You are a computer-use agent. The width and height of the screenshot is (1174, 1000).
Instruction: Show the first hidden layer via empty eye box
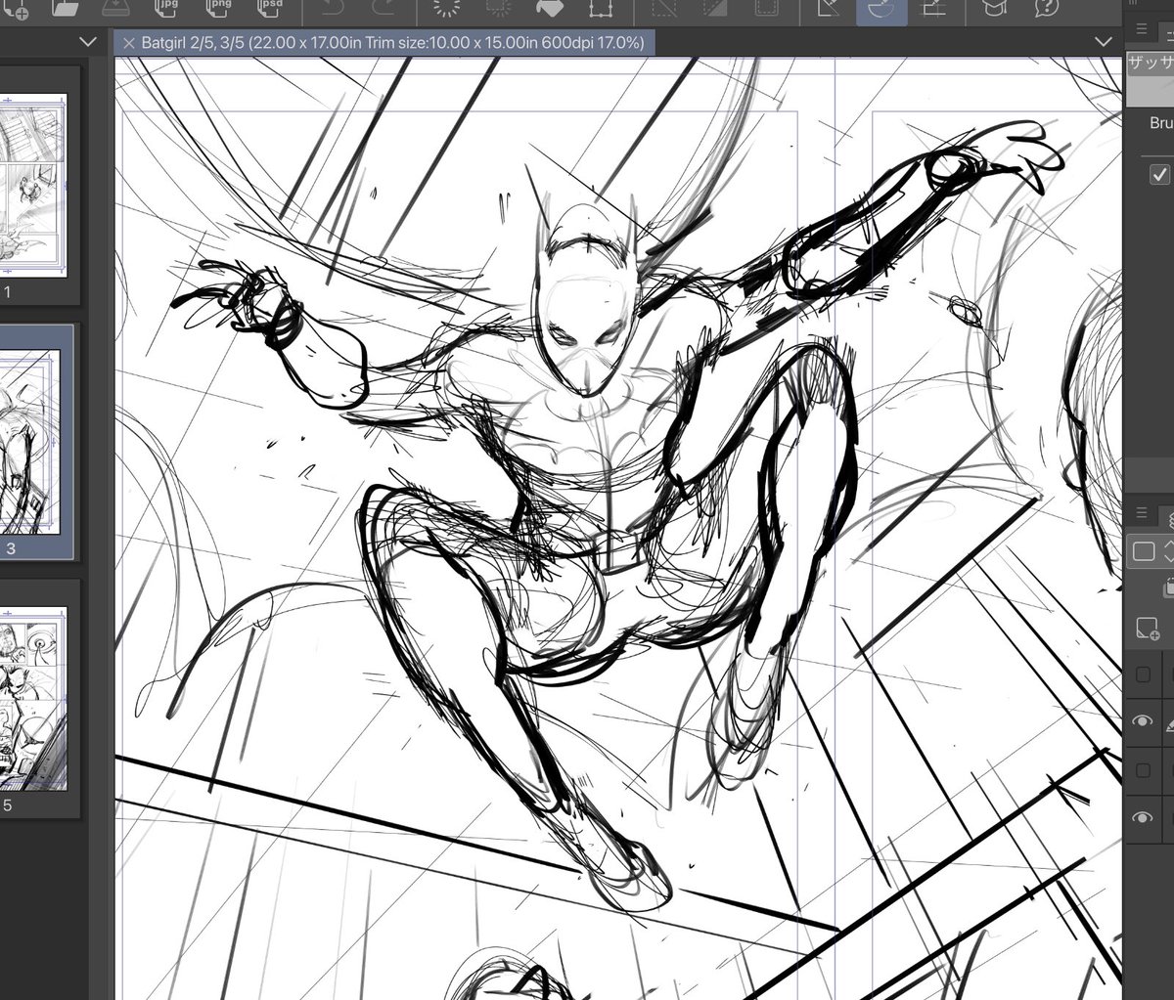pos(1143,674)
